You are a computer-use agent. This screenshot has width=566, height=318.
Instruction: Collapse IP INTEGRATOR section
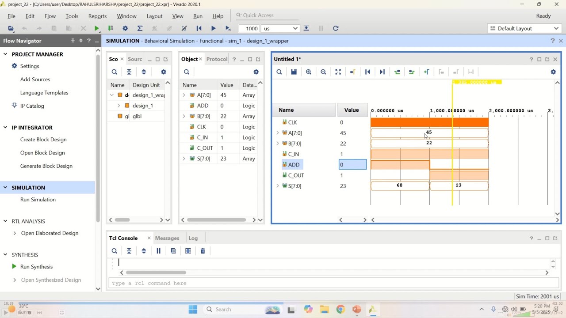5,128
